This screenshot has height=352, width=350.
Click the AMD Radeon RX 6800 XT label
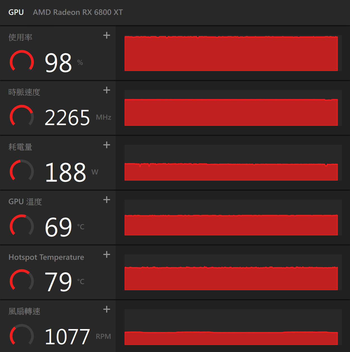click(x=78, y=12)
